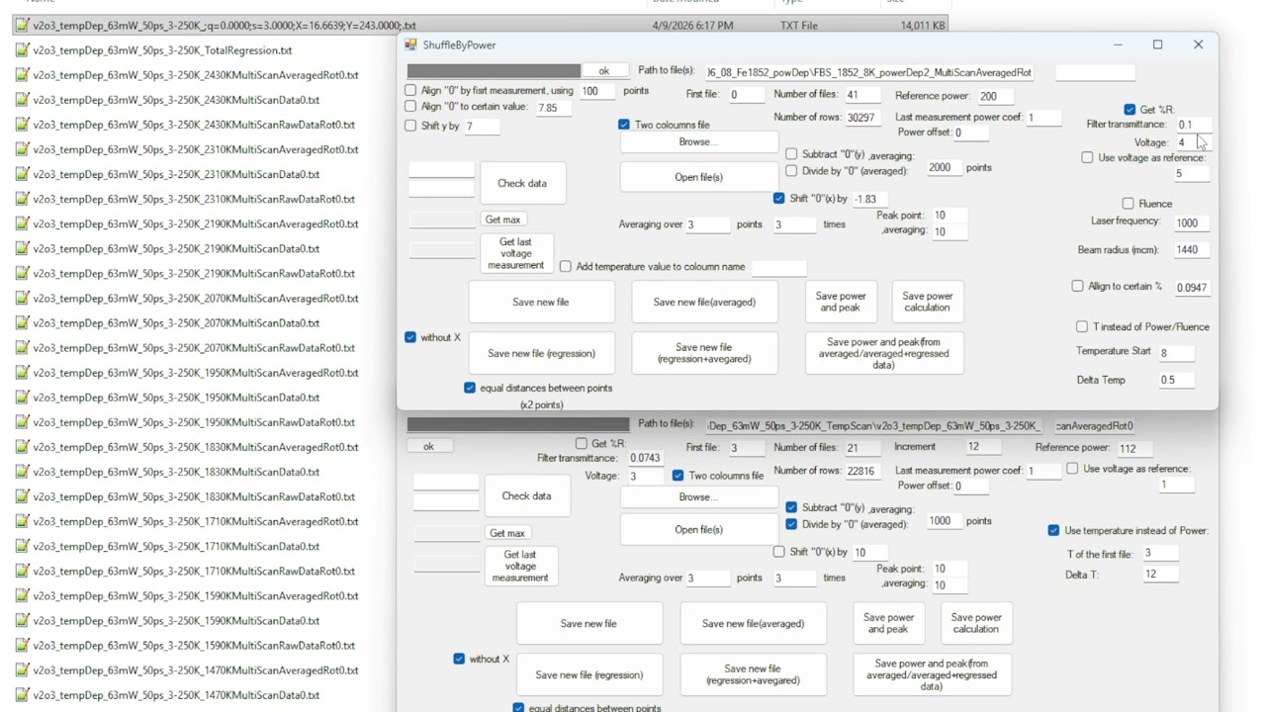Uncheck Get %R in ShuffleByPower window
1266x712 pixels.
tap(1130, 110)
